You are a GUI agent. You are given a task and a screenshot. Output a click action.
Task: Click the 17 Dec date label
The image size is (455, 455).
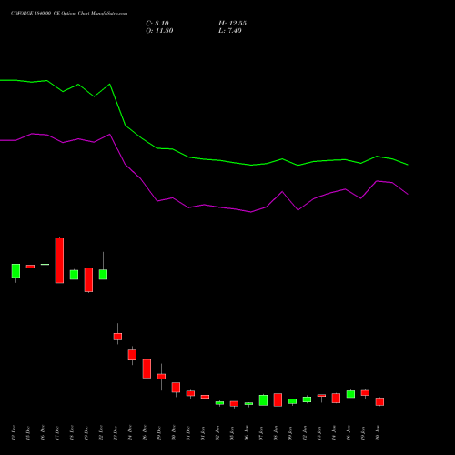pyautogui.click(x=56, y=433)
